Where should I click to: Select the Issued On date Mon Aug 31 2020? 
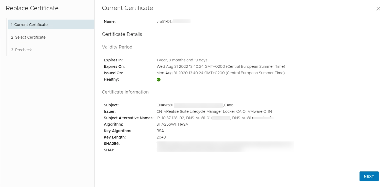220,73
